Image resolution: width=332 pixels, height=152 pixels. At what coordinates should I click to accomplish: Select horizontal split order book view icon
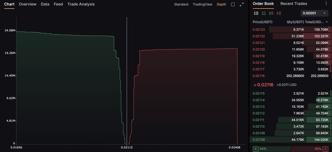coord(264,13)
